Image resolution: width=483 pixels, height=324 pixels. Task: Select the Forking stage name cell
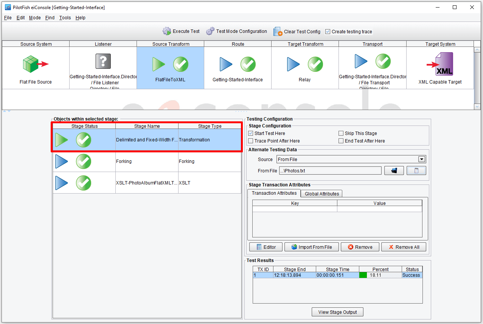click(x=147, y=161)
